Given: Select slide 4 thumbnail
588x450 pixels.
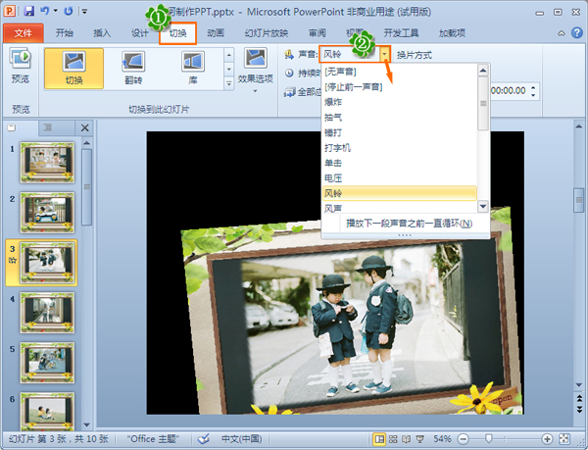Looking at the screenshot, I should pyautogui.click(x=47, y=313).
